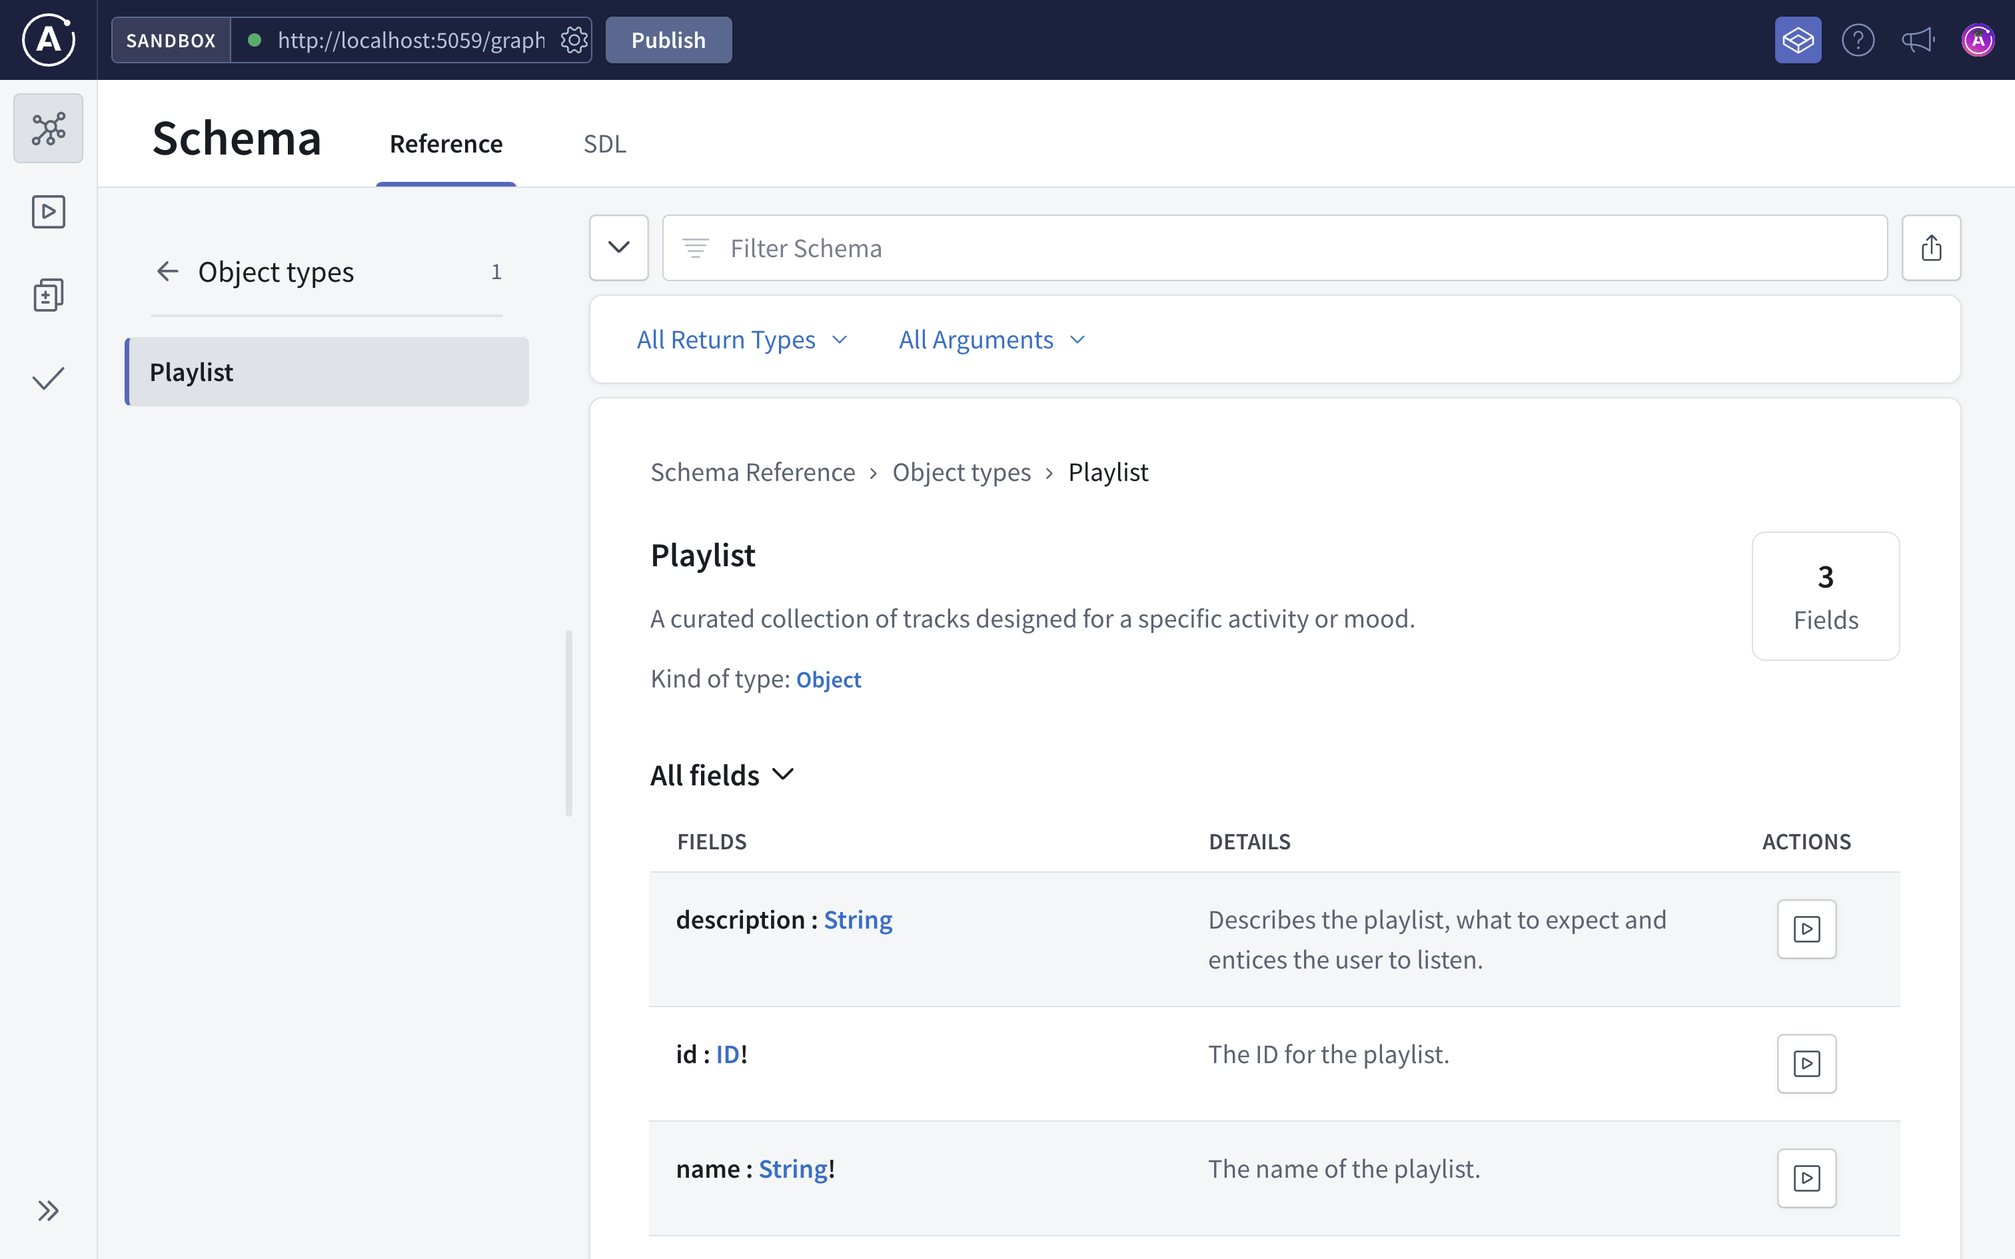Click the Publish button
The image size is (2015, 1259).
(668, 39)
